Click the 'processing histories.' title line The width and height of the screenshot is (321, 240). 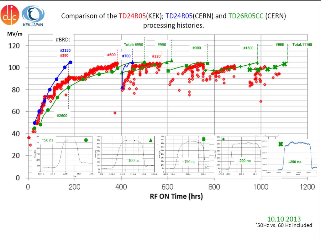[173, 26]
